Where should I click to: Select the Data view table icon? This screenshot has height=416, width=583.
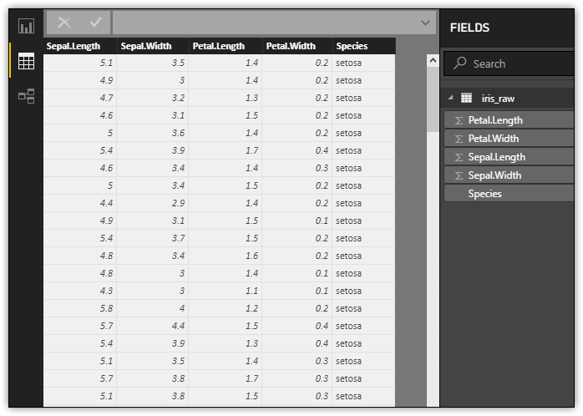(x=26, y=62)
